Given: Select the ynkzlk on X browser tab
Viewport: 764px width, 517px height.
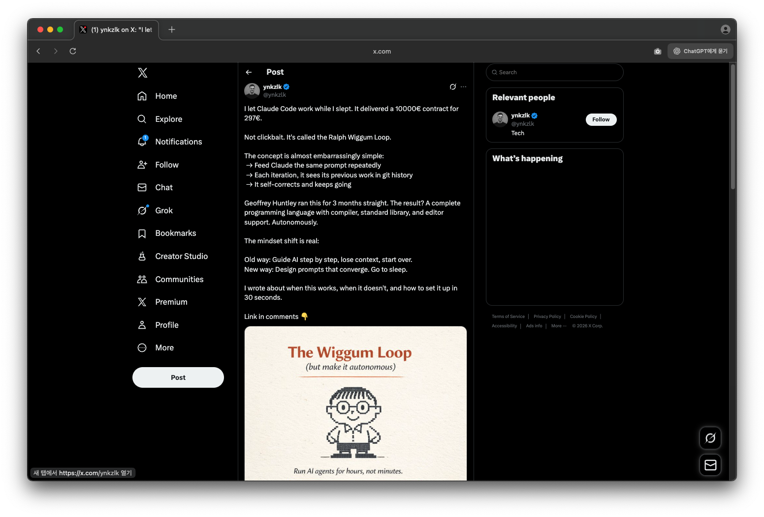Looking at the screenshot, I should point(117,29).
